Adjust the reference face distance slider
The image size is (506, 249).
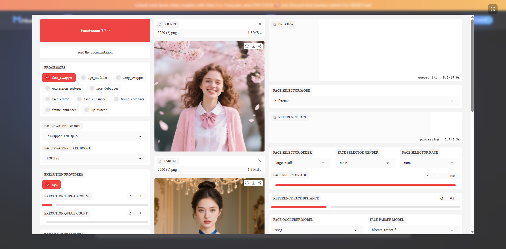[x=366, y=207]
